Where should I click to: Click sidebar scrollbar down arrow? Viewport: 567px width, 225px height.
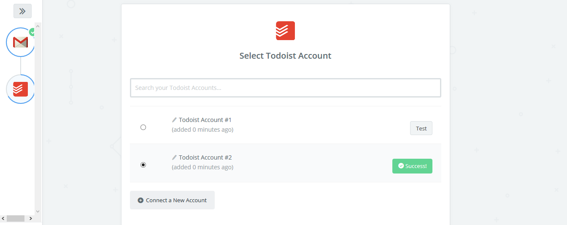[38, 211]
